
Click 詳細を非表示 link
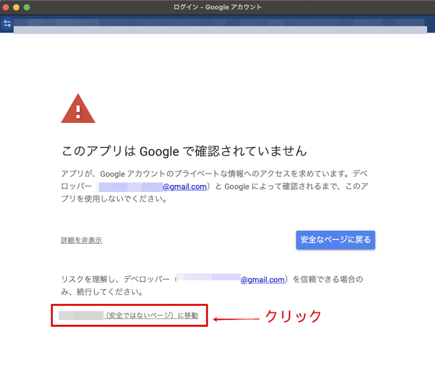[x=81, y=240]
